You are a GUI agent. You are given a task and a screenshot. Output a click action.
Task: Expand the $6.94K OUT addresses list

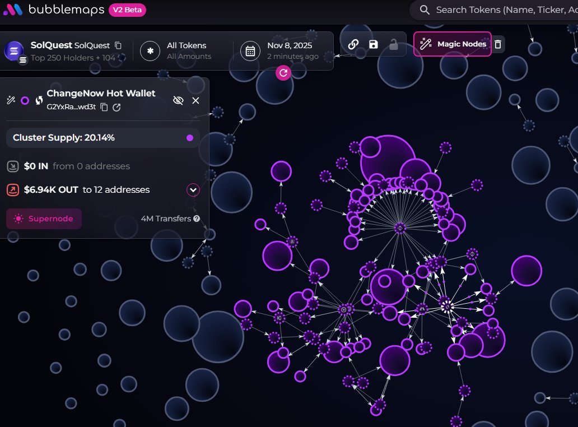193,190
